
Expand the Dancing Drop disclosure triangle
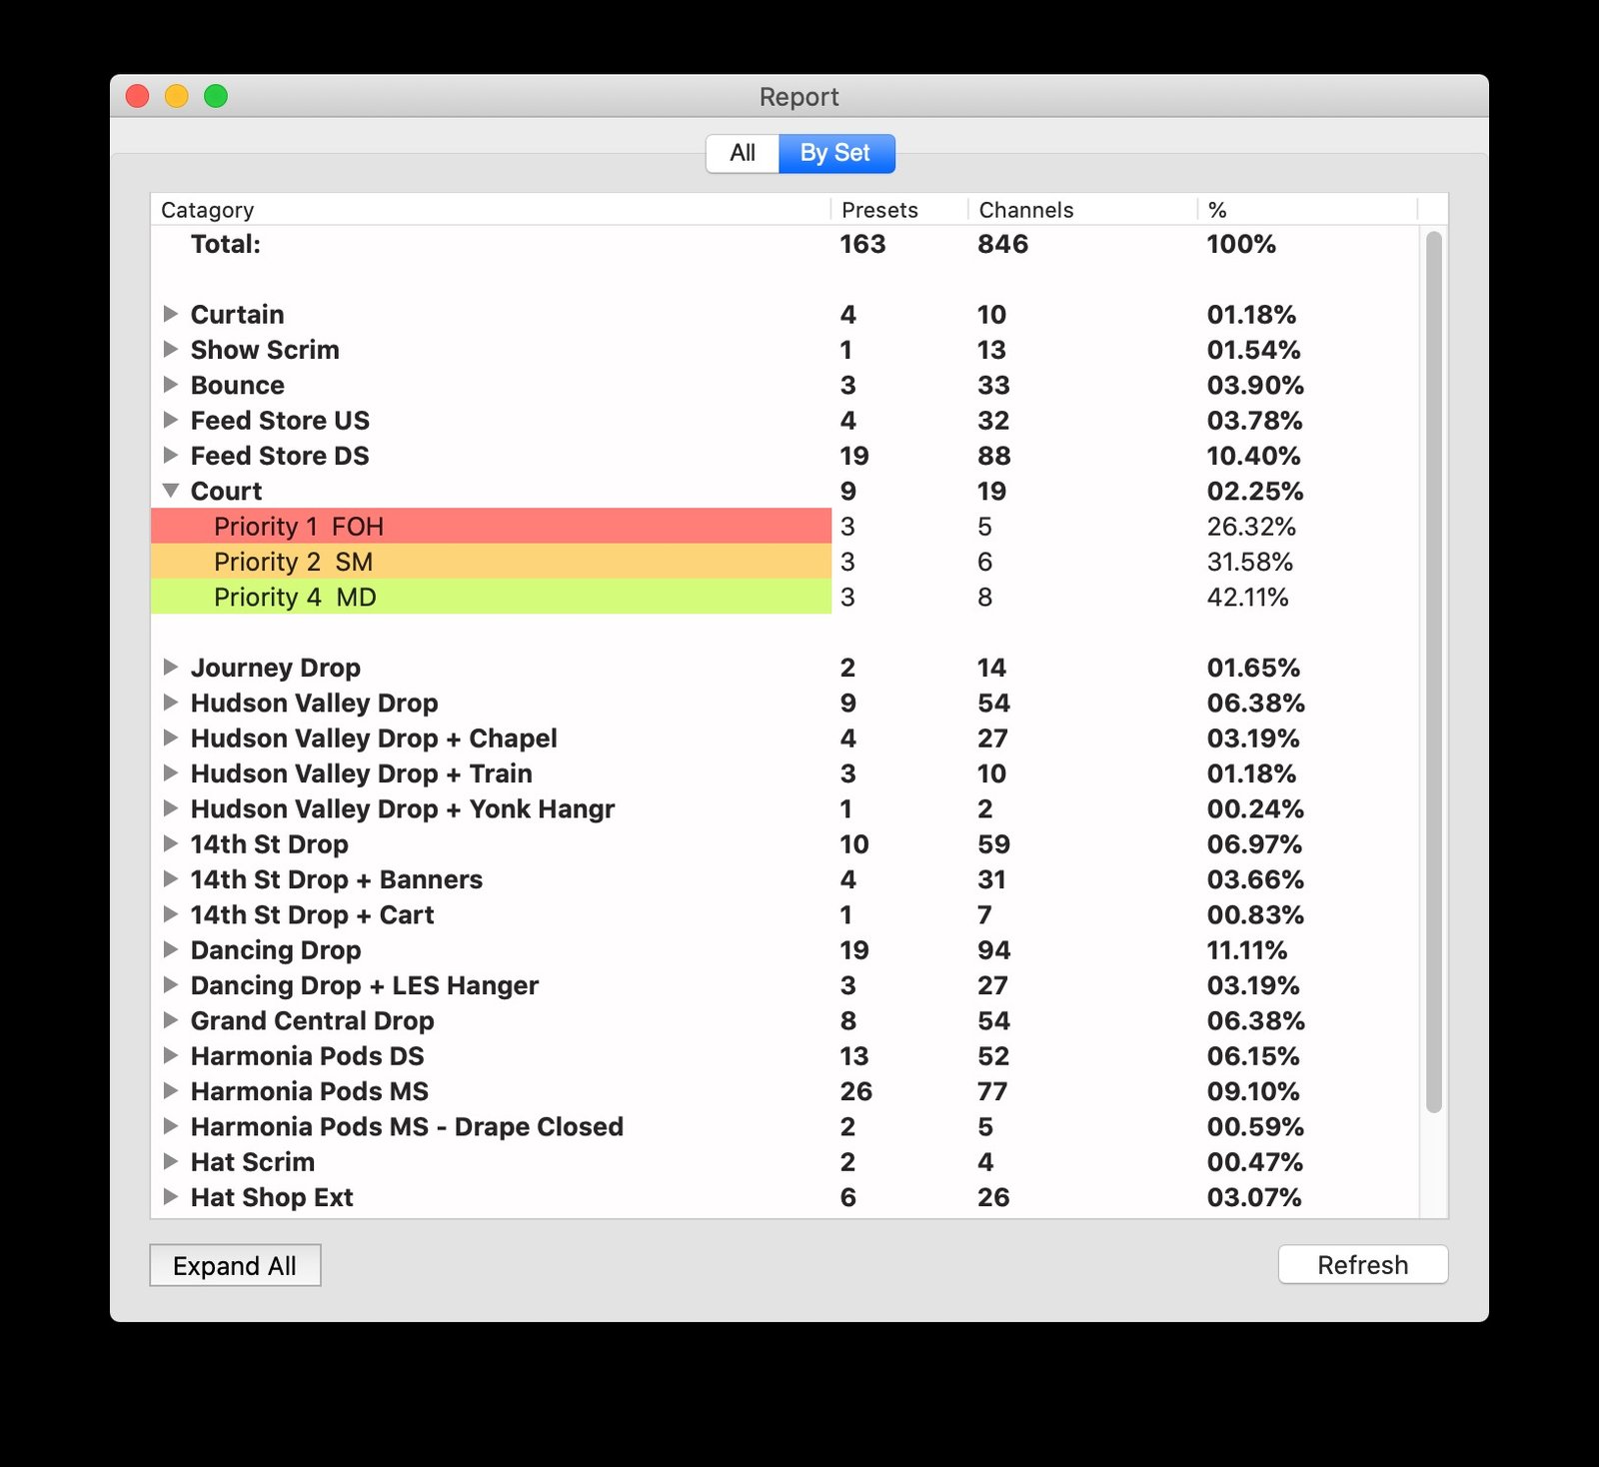tap(171, 949)
